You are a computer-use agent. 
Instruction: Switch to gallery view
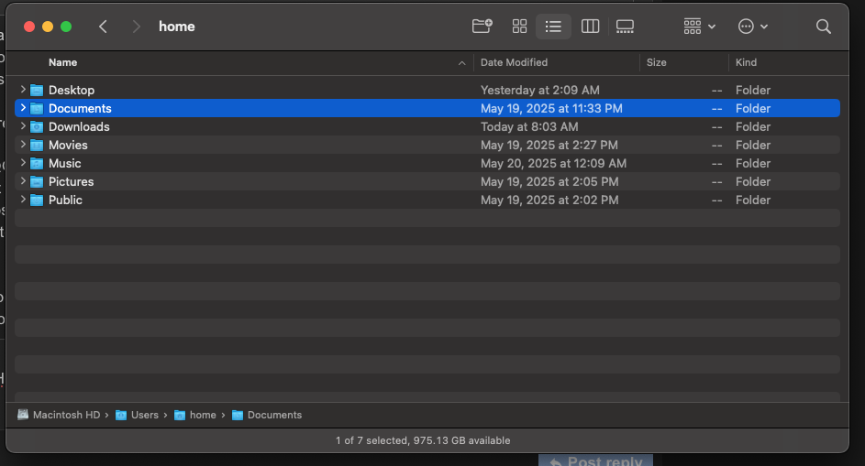[625, 26]
